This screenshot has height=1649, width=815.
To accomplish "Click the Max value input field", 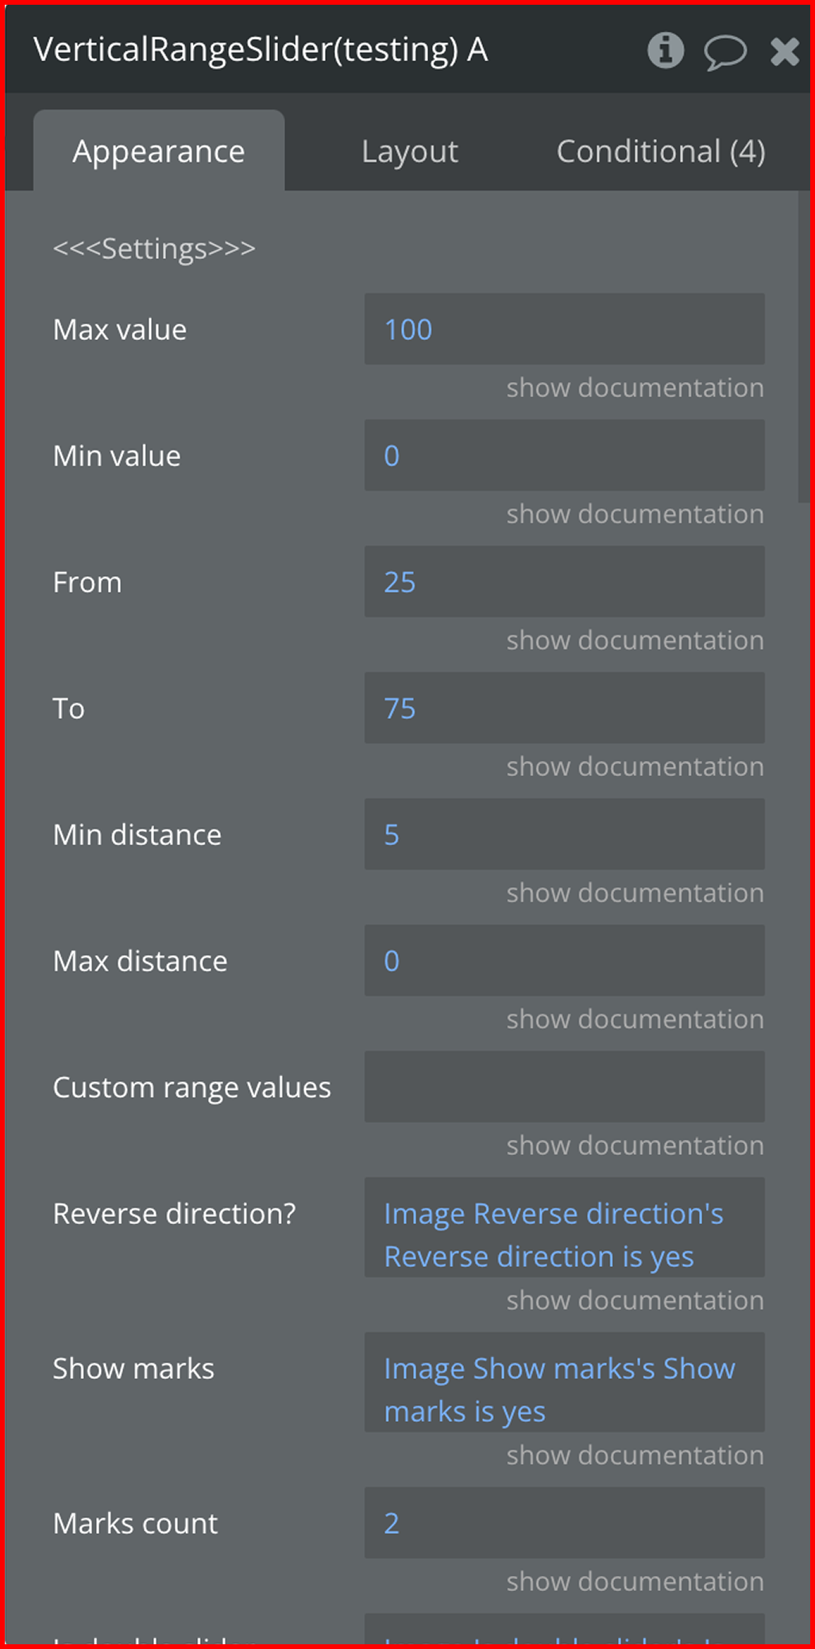I will tap(564, 329).
